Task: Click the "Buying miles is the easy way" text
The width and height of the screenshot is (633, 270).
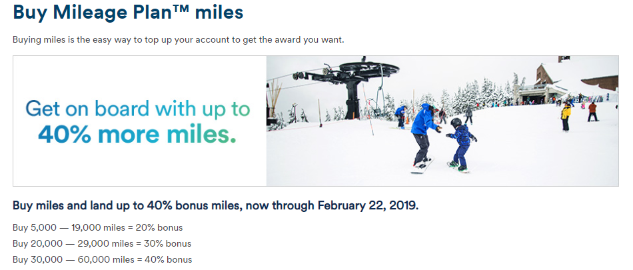Action: click(177, 39)
